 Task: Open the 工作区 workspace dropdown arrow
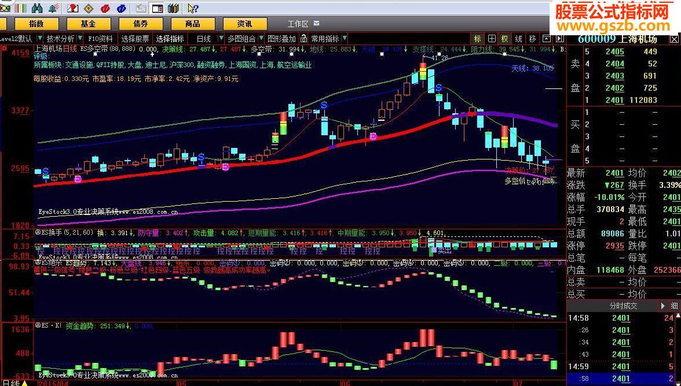[x=316, y=23]
